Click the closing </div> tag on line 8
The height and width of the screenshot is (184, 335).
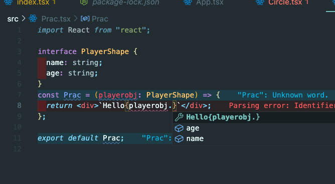pos(194,105)
